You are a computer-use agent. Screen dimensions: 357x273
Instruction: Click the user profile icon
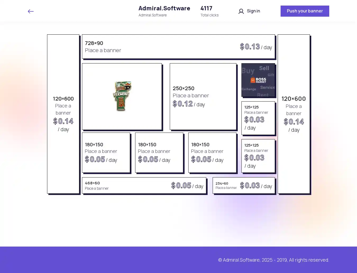(241, 11)
